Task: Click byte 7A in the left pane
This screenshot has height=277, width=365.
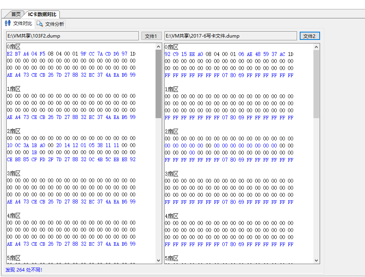Action: coord(100,54)
